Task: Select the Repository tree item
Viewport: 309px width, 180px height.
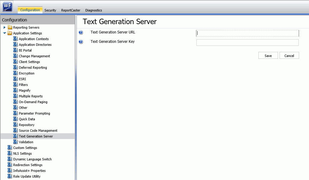Action: click(x=27, y=125)
